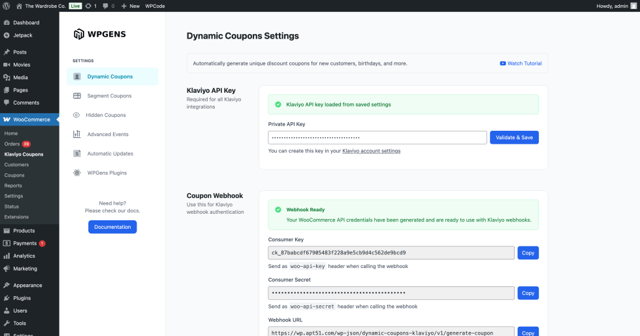The height and width of the screenshot is (336, 640).
Task: Open the comments bubble icon in admin bar
Action: (106, 6)
